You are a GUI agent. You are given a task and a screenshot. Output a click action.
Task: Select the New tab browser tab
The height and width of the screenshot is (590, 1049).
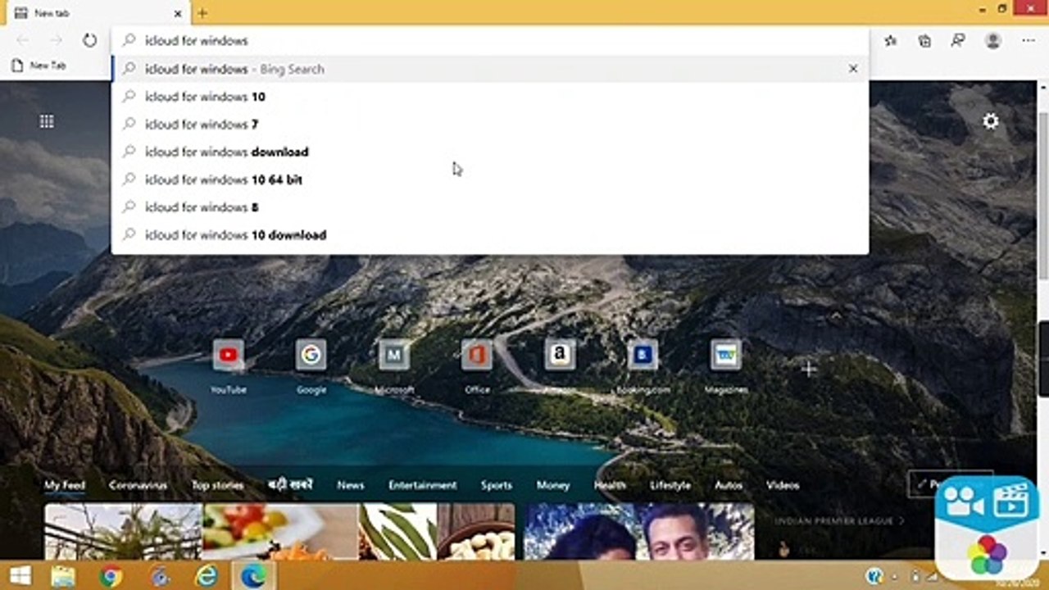tap(97, 13)
